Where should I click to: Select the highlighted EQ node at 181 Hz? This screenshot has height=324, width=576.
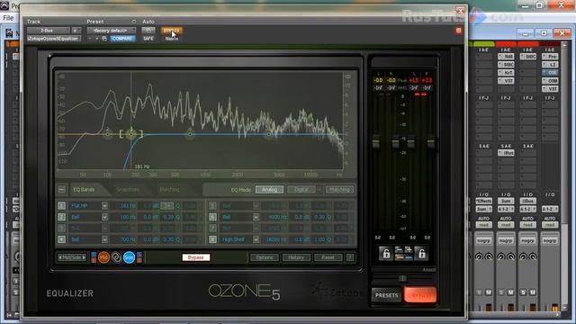[x=131, y=134]
